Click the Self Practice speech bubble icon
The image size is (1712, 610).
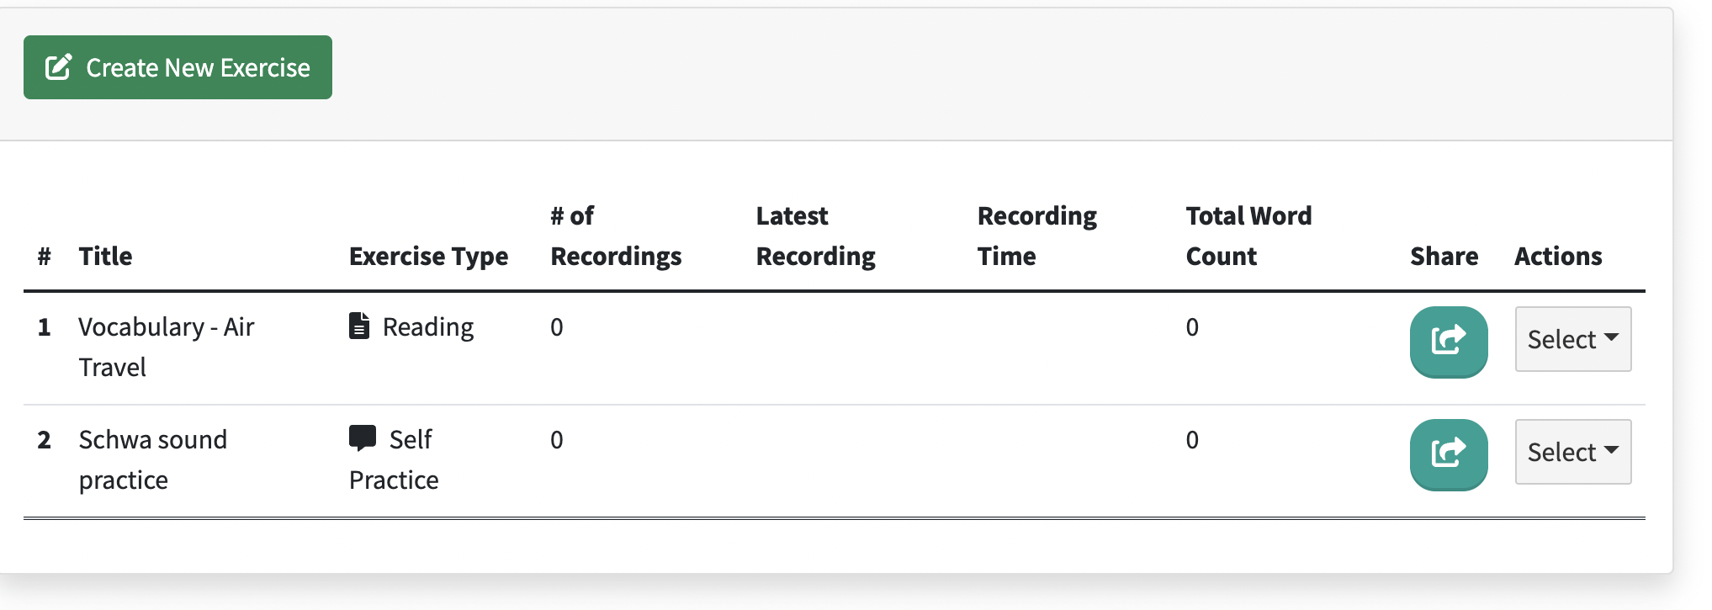(x=362, y=438)
